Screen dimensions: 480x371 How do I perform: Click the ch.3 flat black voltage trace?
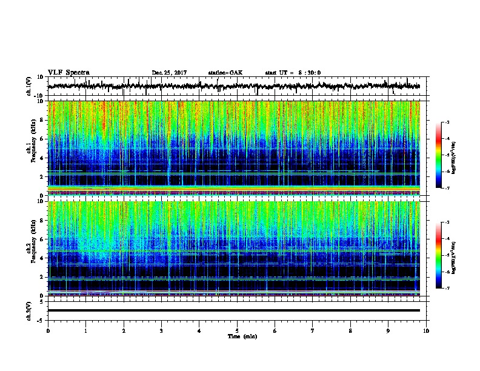pos(234,310)
